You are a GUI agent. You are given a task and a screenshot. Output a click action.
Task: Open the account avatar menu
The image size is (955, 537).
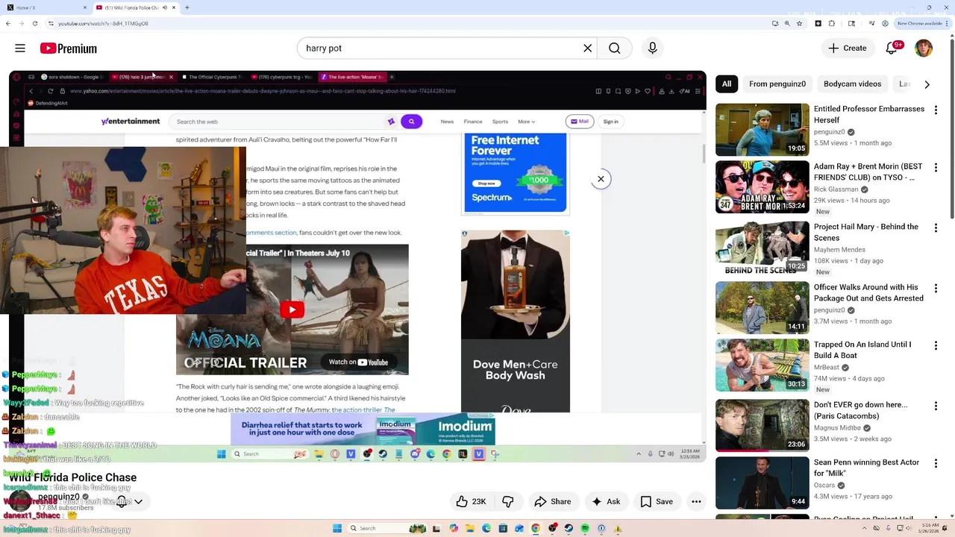point(924,48)
